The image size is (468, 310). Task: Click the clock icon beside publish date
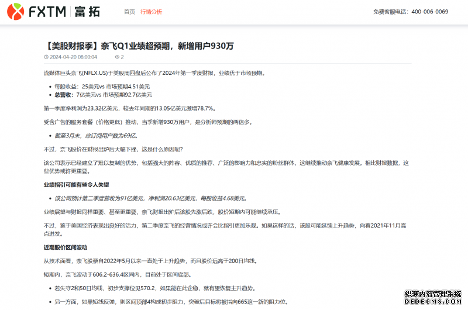tap(46, 57)
